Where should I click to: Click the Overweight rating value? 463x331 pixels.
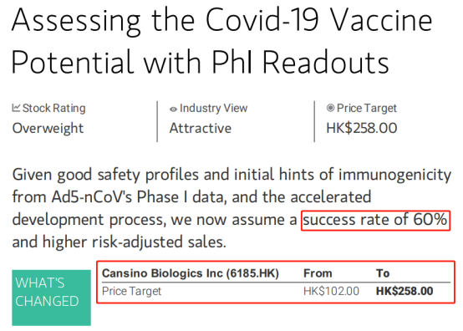(x=48, y=128)
